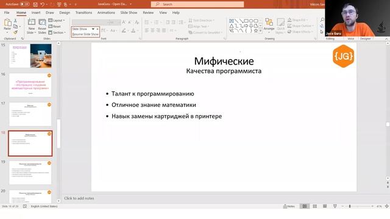Click the Search box in title bar
The width and height of the screenshot is (390, 219).
(197, 4)
